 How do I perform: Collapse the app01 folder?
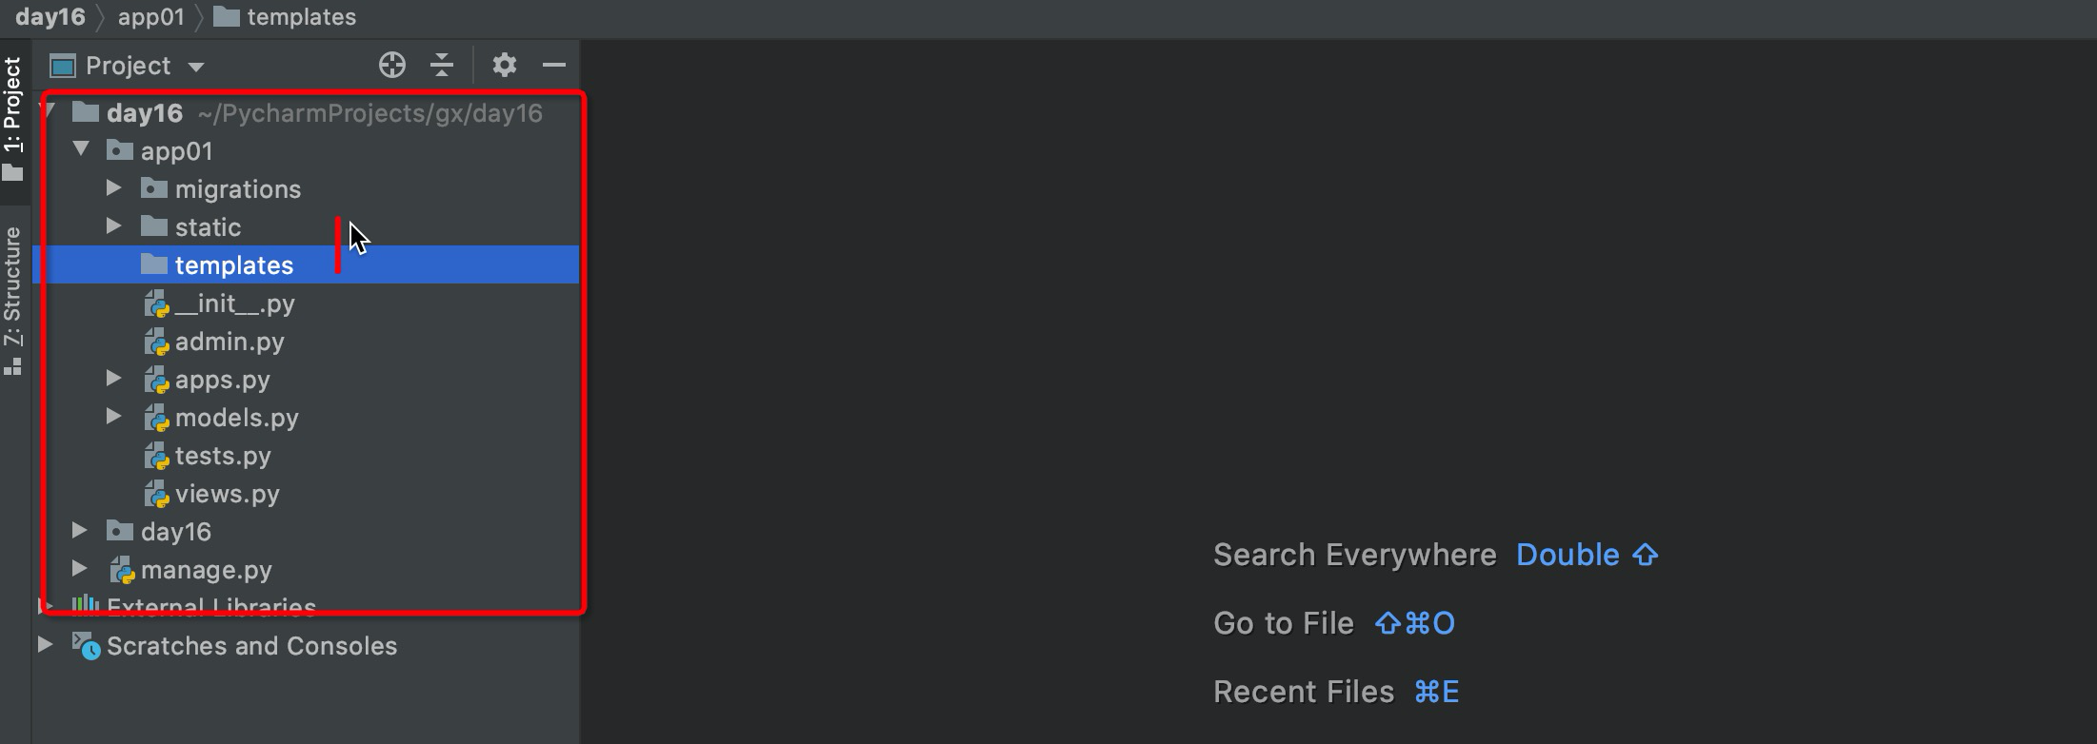(x=82, y=149)
